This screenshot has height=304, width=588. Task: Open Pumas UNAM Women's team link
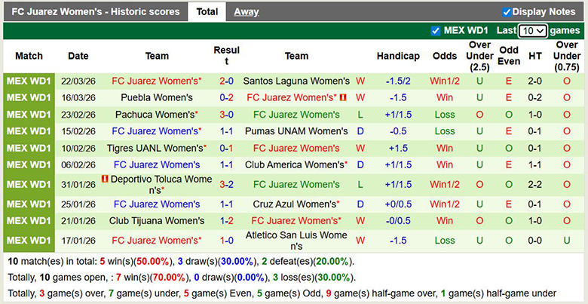tap(296, 131)
